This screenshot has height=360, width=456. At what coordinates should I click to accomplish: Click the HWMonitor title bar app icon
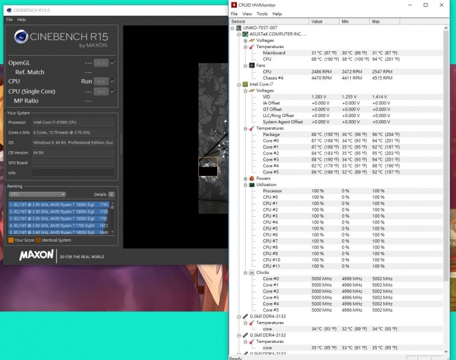[x=234, y=5]
